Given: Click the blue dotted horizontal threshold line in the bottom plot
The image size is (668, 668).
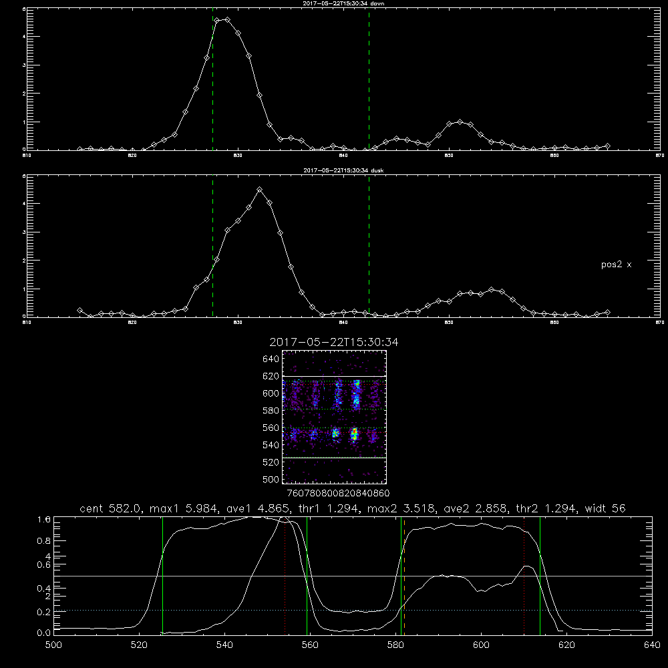Looking at the screenshot, I should (x=353, y=611).
